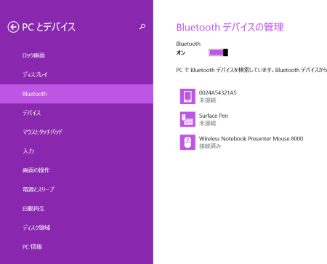327x264 pixels.
Task: Open PC 情報 settings
Action: pos(76,247)
